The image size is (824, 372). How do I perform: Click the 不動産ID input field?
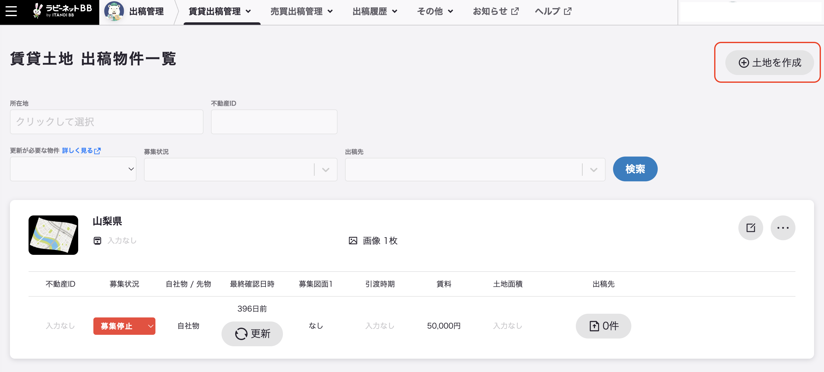(x=274, y=122)
